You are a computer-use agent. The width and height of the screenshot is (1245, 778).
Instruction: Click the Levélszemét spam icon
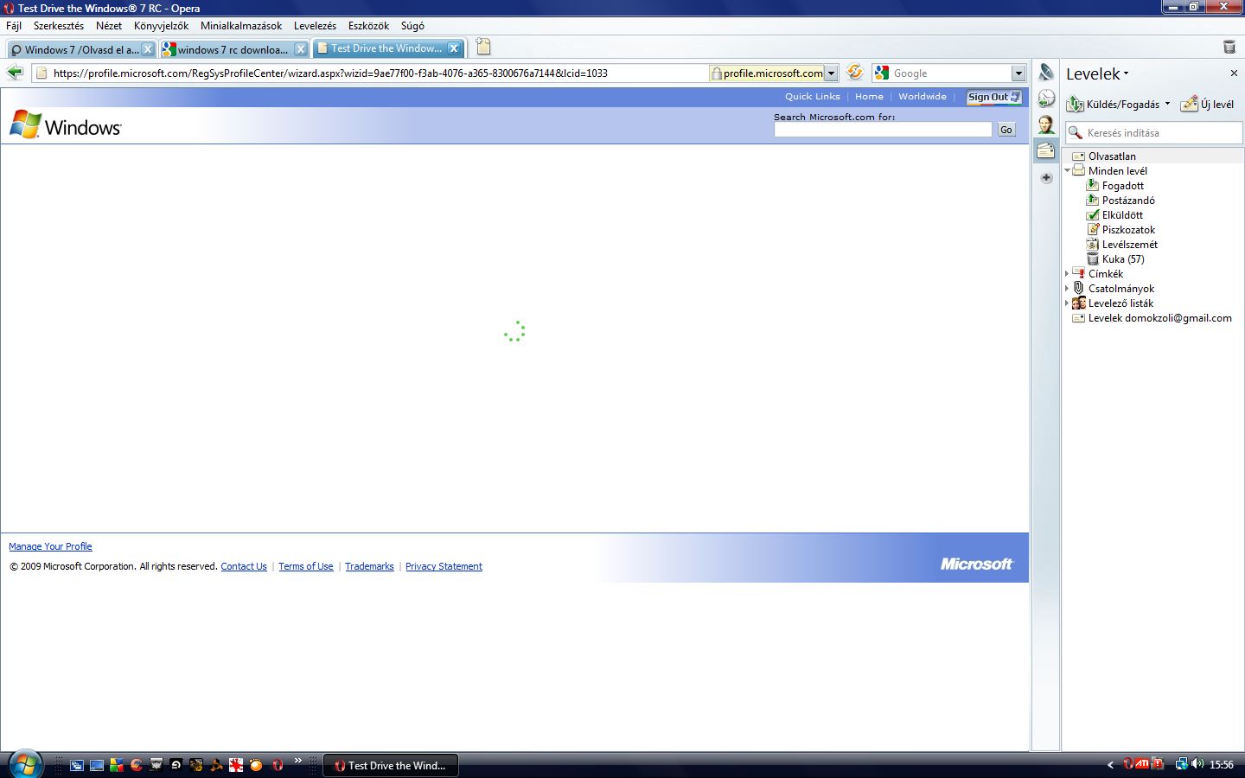[1093, 244]
